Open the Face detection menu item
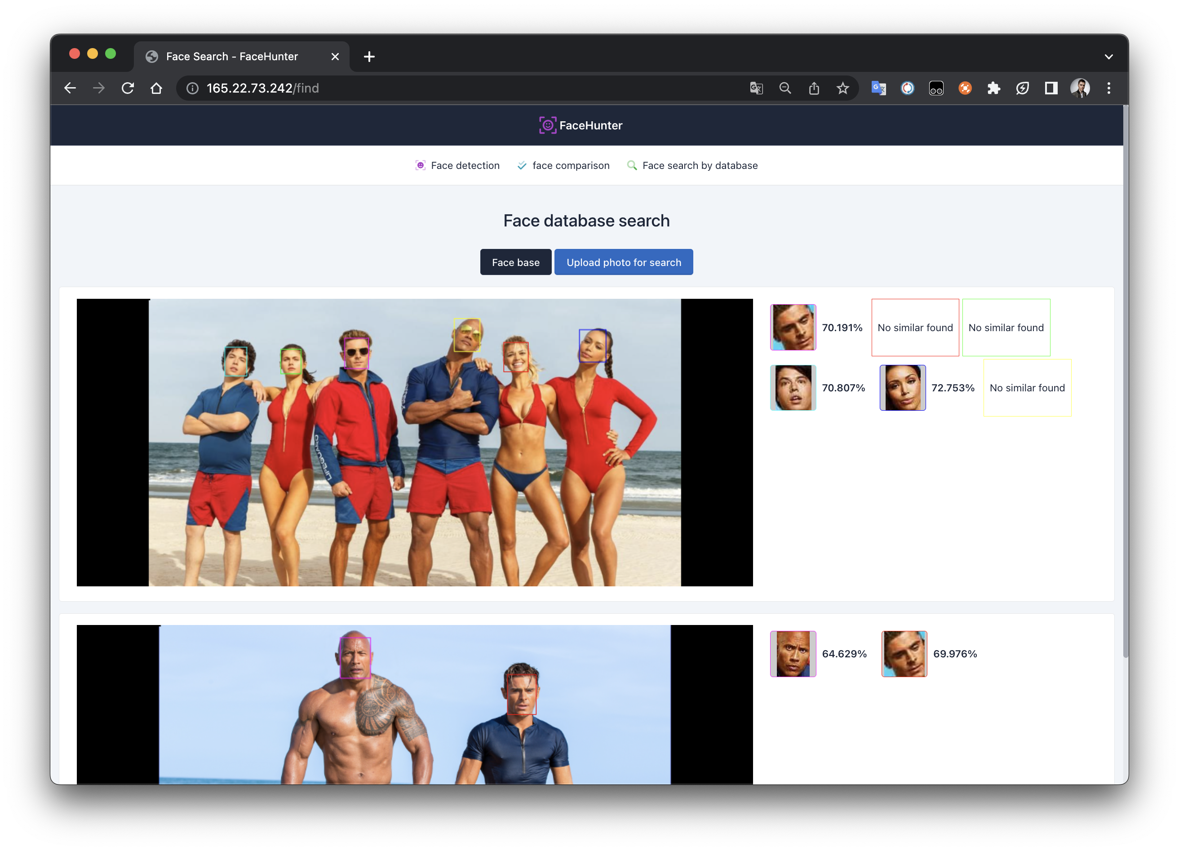Viewport: 1179px width, 851px height. (457, 165)
